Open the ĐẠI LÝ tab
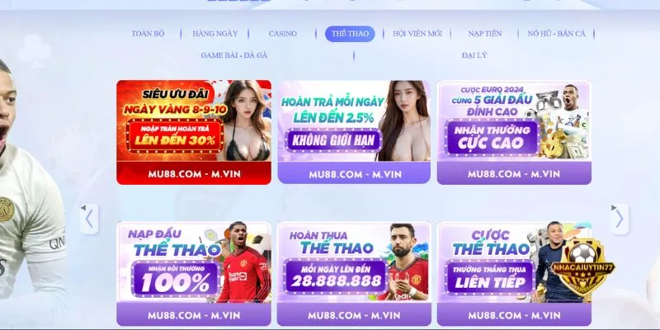The width and height of the screenshot is (660, 330). click(x=474, y=55)
